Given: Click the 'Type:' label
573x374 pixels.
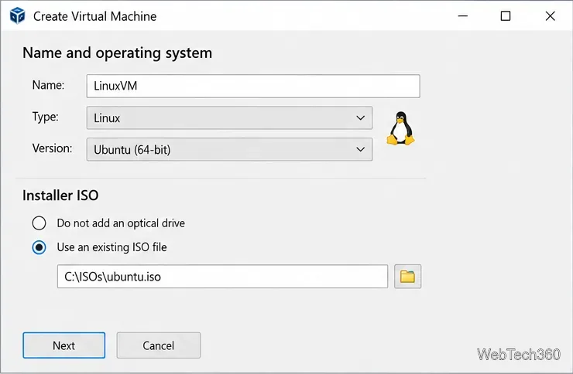Looking at the screenshot, I should tap(46, 117).
